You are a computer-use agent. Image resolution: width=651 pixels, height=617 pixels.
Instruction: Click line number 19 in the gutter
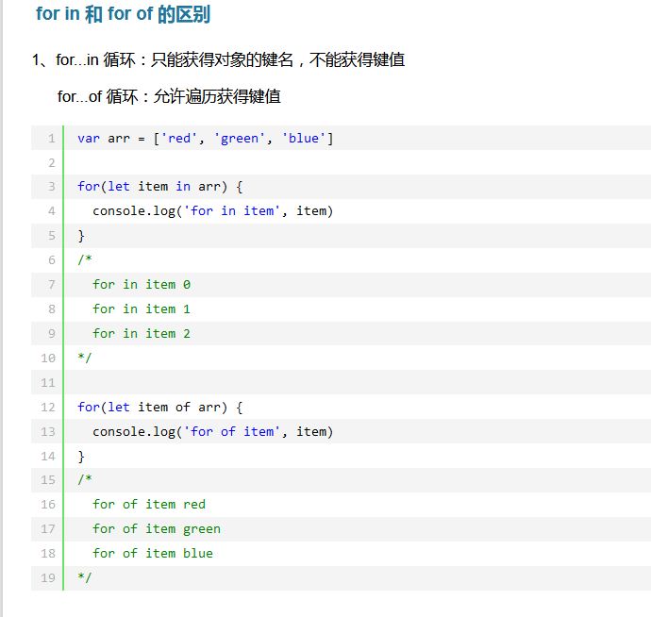[x=48, y=577]
